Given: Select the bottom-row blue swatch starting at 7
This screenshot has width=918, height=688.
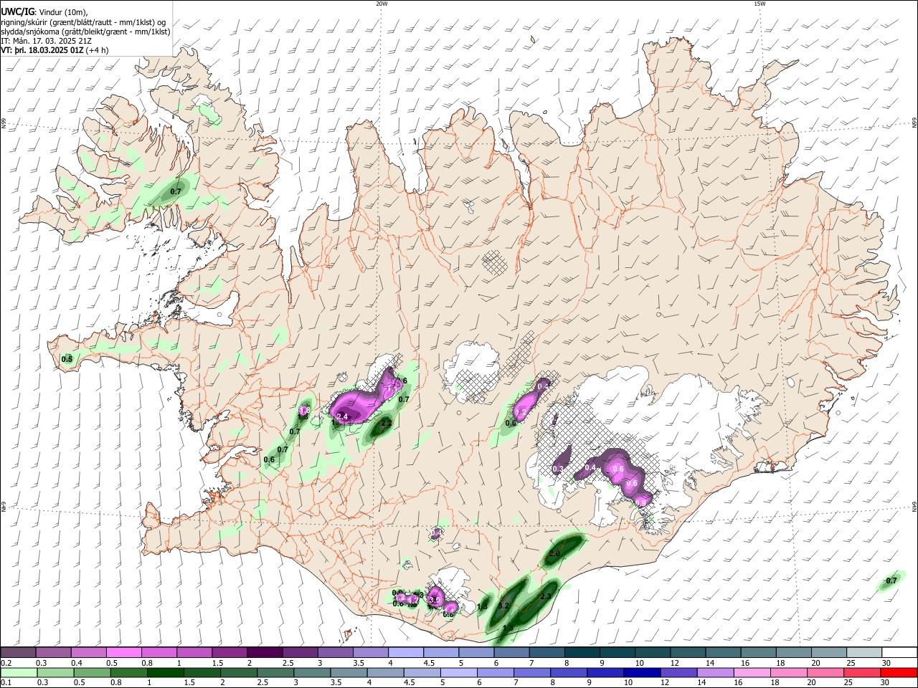Looking at the screenshot, I should [x=533, y=672].
